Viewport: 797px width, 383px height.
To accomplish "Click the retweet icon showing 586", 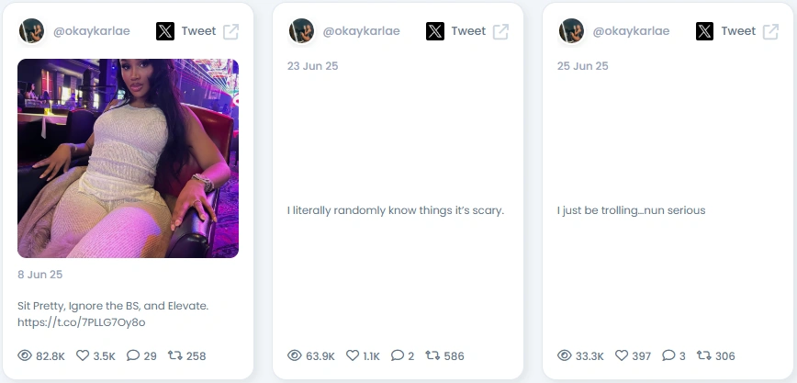I will [x=432, y=355].
